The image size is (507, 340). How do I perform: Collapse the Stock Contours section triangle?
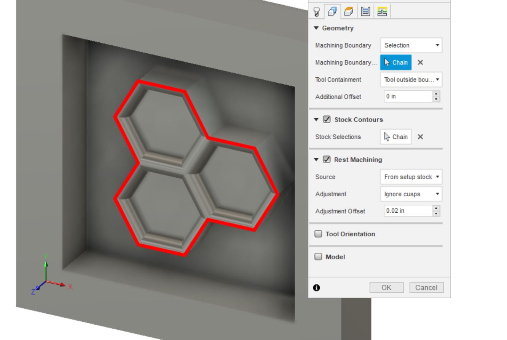point(317,120)
